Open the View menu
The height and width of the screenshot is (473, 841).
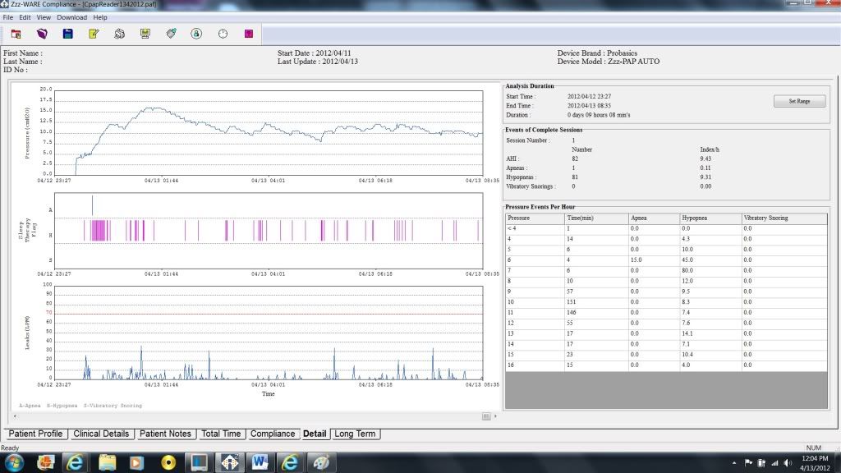(44, 17)
